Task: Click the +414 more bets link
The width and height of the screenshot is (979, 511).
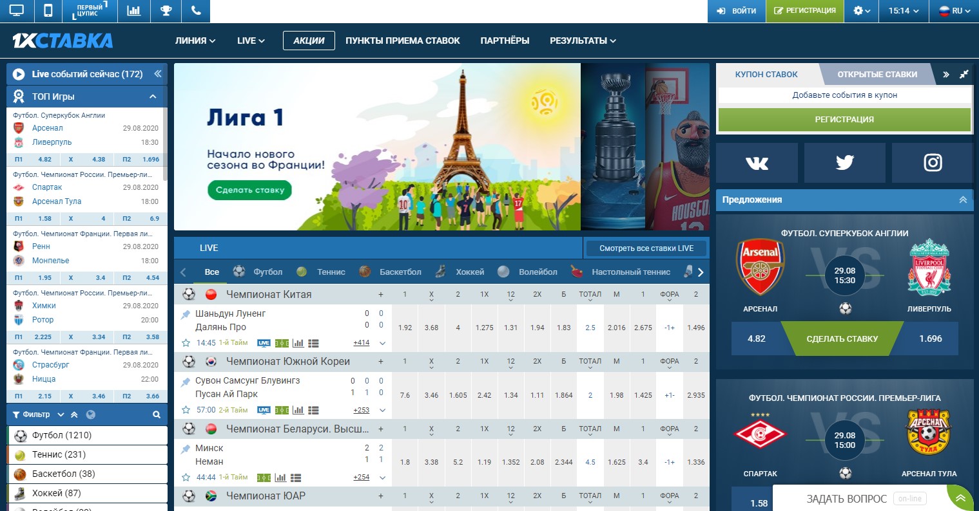Action: click(362, 343)
